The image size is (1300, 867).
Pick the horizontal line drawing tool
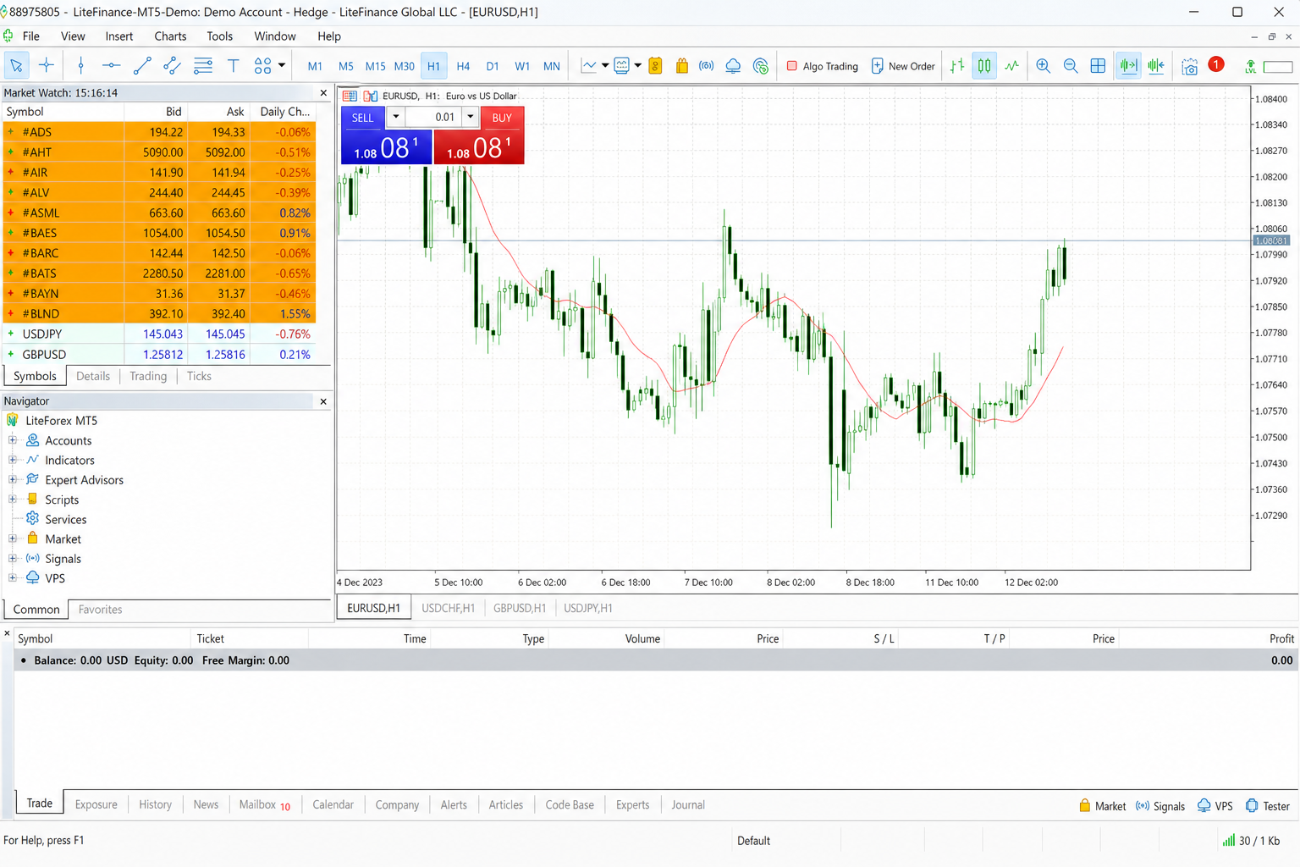coord(111,65)
